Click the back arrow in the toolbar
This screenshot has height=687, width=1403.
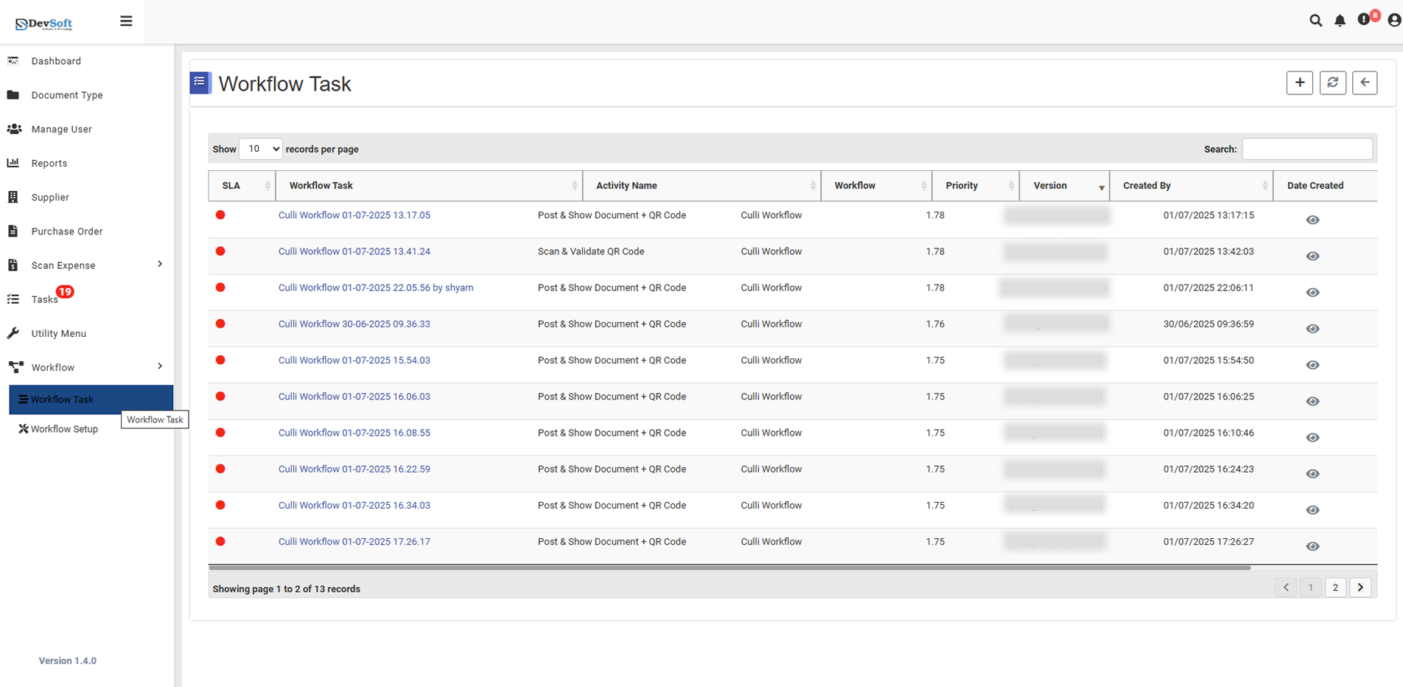(x=1365, y=83)
